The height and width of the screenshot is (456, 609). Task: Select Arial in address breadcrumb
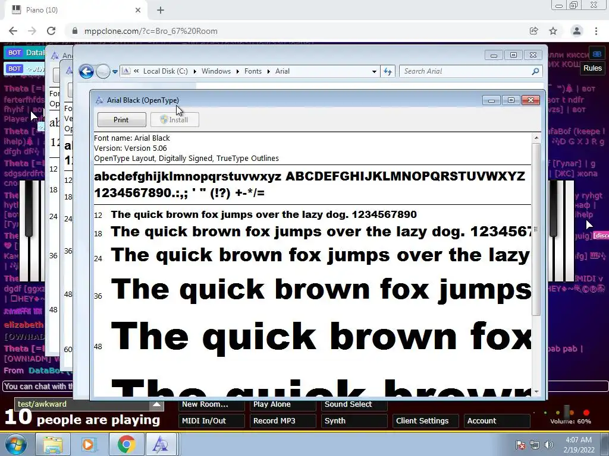(x=282, y=71)
